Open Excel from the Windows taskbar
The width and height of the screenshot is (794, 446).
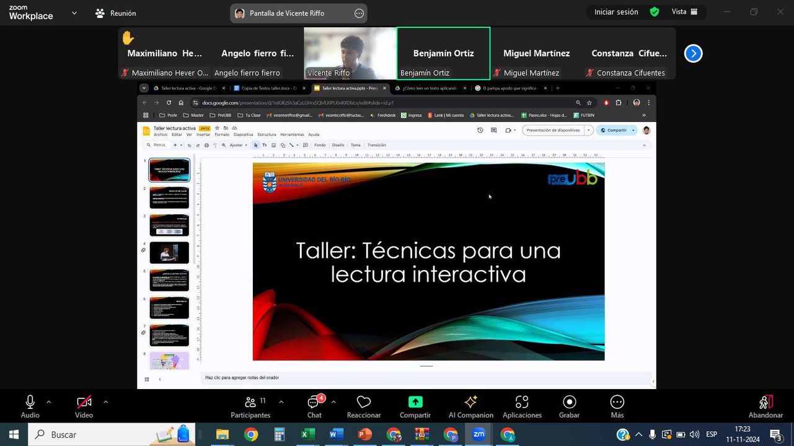pyautogui.click(x=307, y=435)
